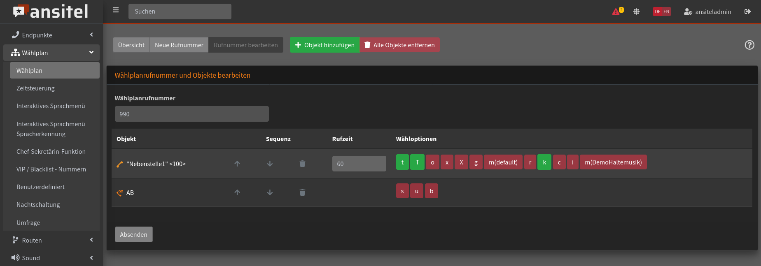
Task: Open the help question mark icon
Action: pos(749,45)
